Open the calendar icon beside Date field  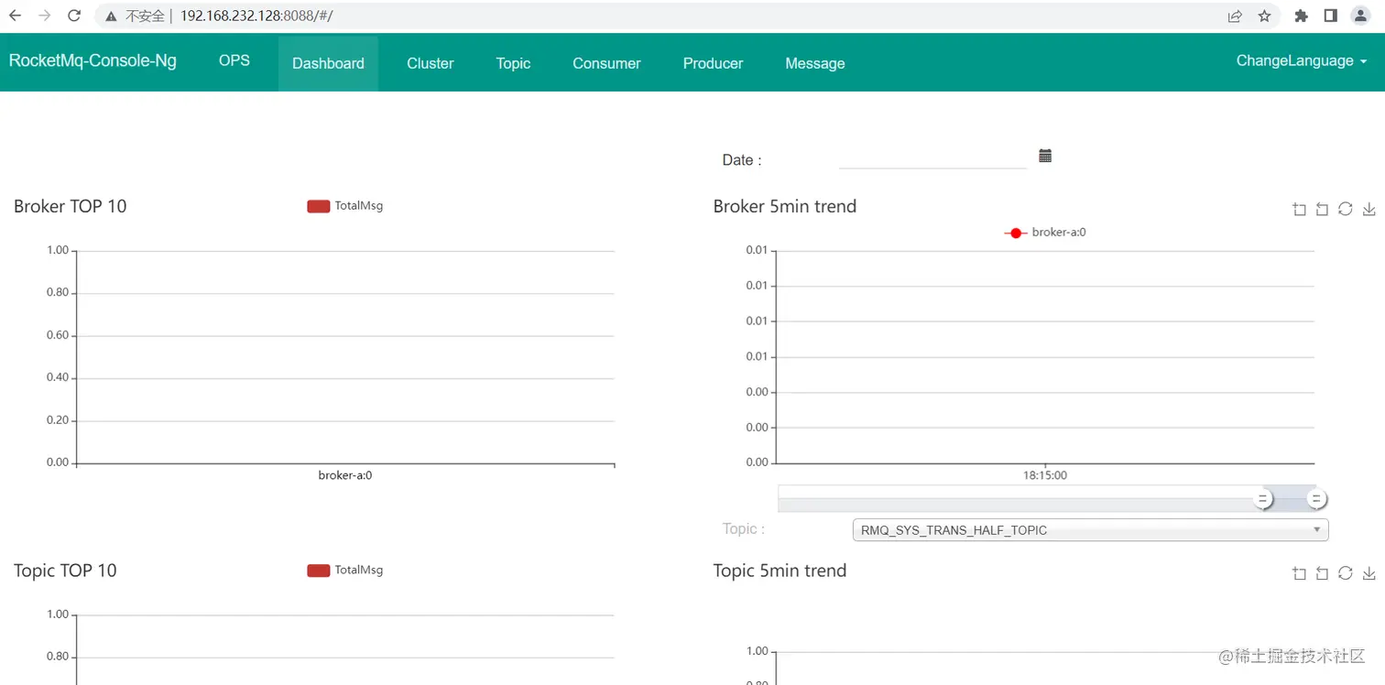[x=1045, y=156]
